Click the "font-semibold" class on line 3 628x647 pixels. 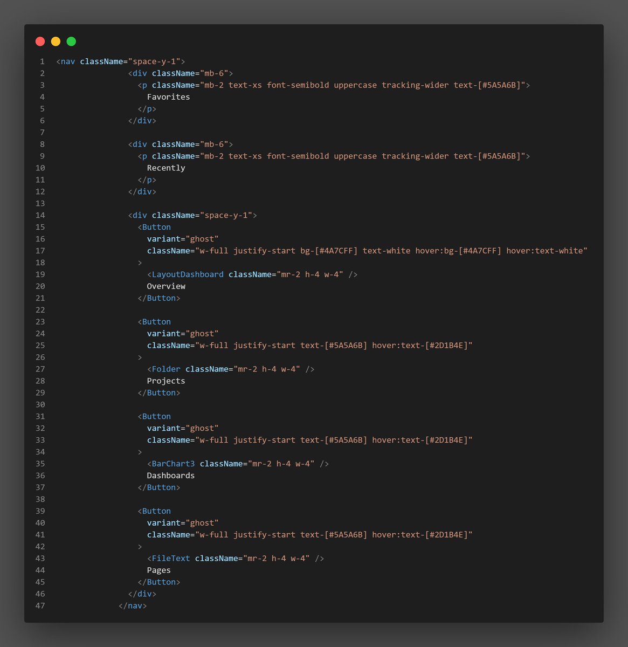(298, 85)
